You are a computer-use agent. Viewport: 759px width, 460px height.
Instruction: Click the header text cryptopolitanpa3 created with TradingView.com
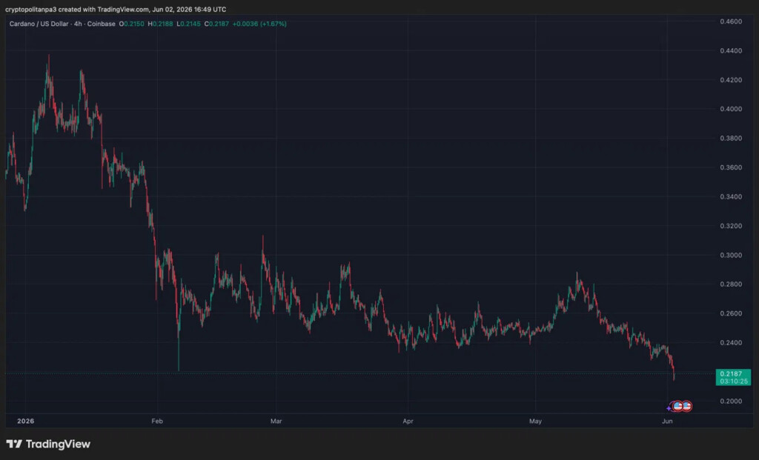[77, 9]
